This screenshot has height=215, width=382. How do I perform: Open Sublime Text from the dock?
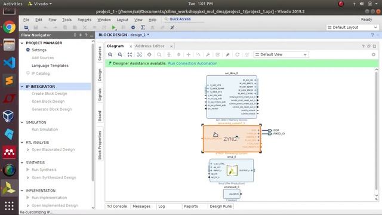pos(9,81)
